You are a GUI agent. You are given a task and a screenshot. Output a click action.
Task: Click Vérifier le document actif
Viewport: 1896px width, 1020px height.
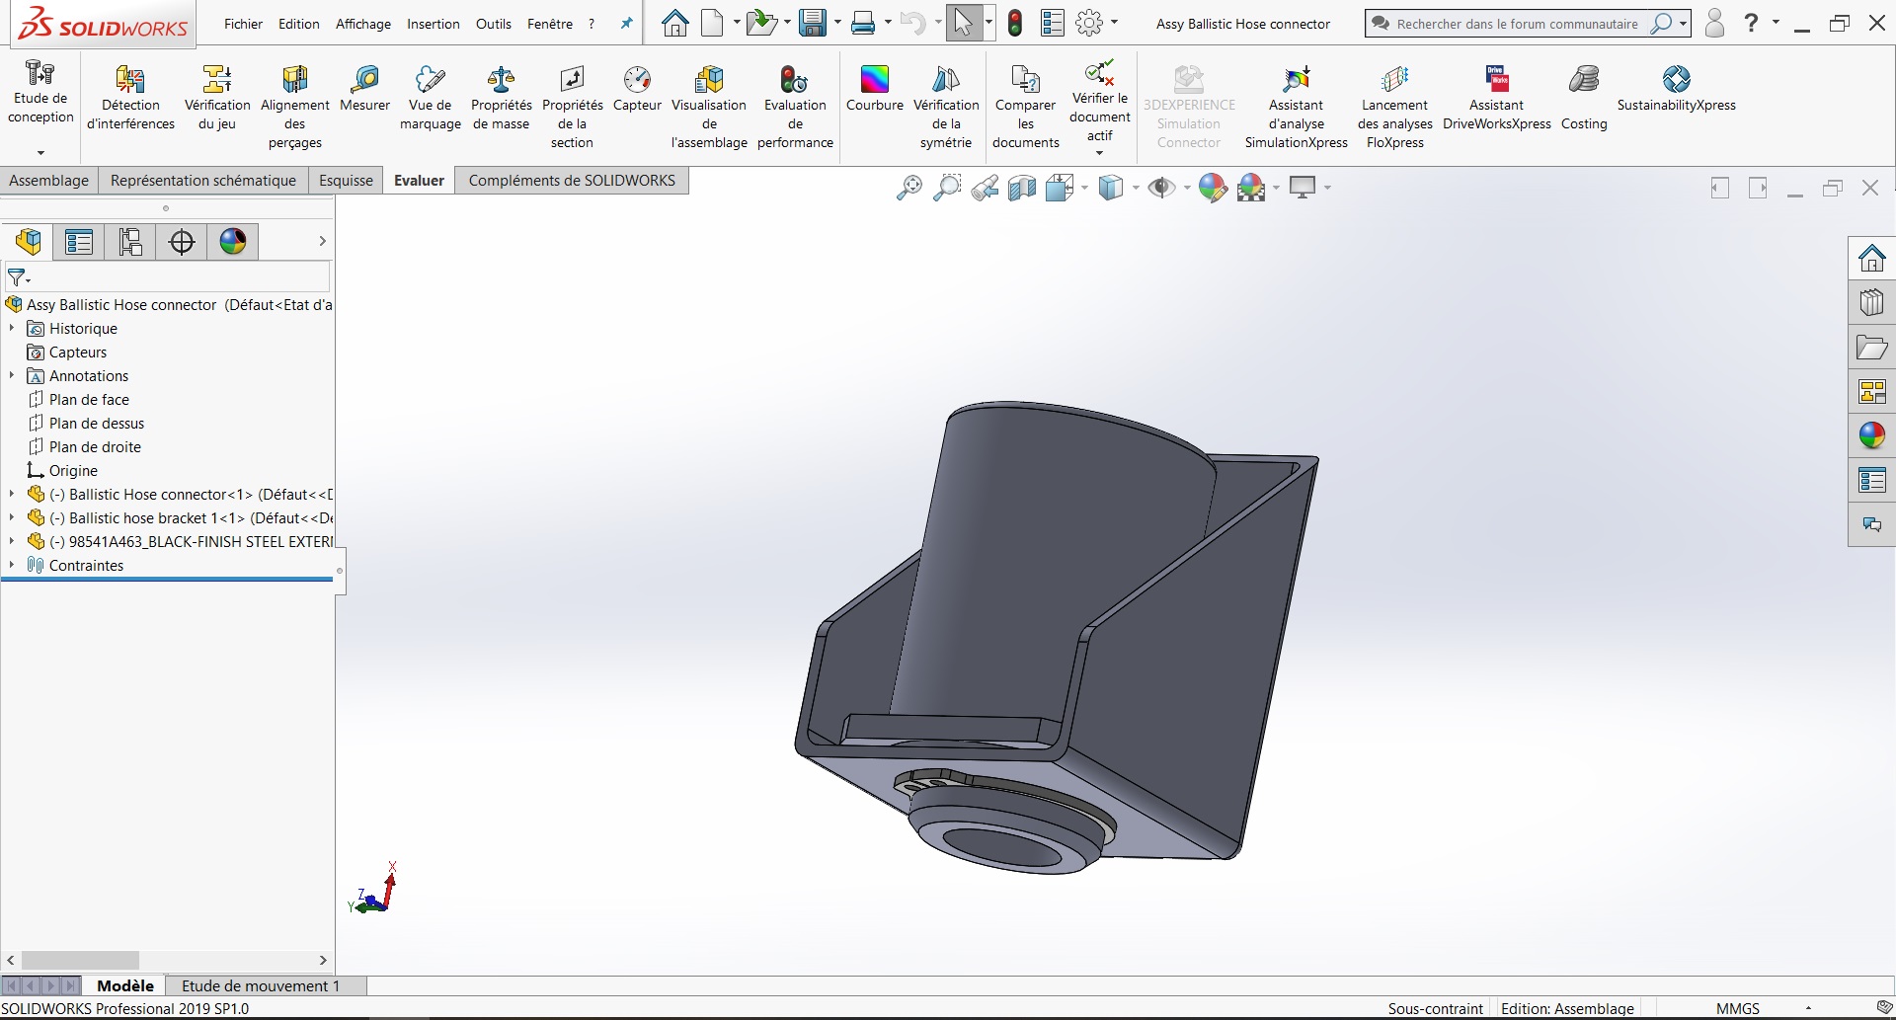coord(1099,101)
